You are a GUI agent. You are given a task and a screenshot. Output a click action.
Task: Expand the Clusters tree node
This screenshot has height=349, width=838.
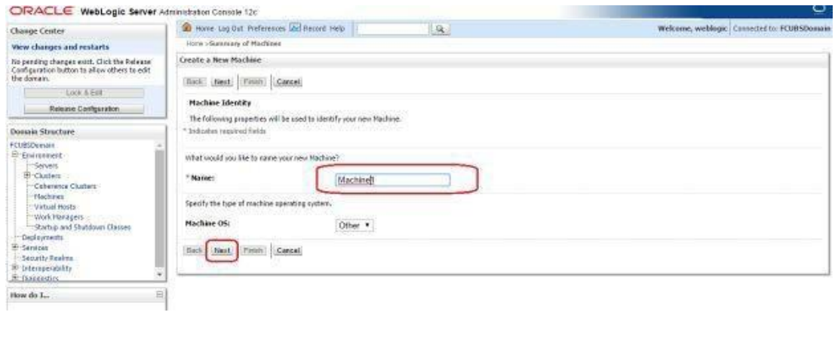point(26,176)
